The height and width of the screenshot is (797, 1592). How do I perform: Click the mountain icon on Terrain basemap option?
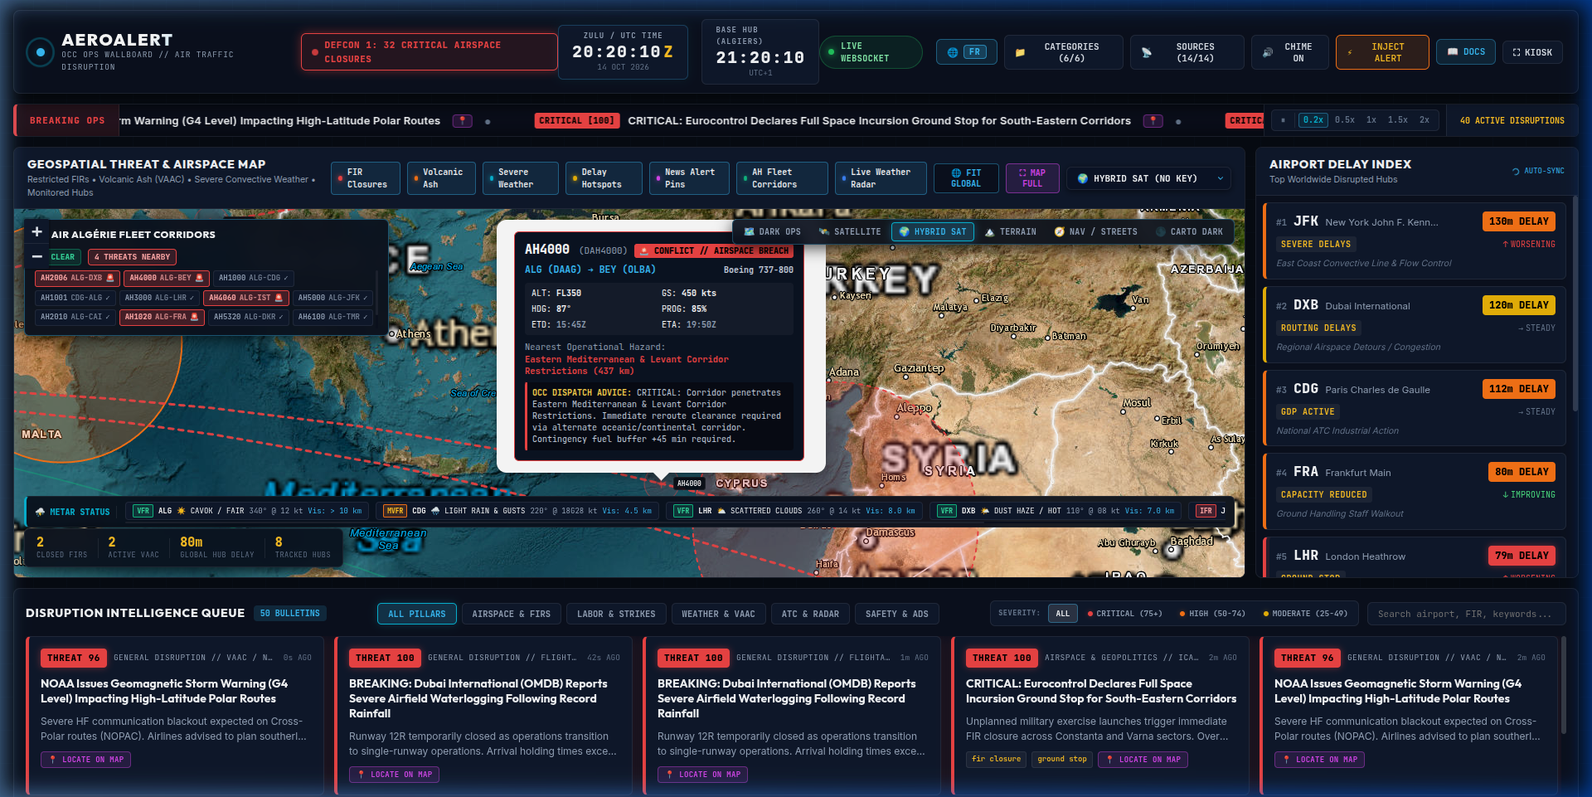(989, 231)
